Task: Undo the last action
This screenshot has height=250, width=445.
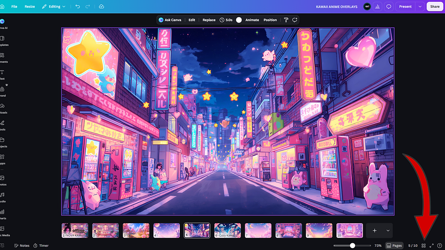Action: 78,6
